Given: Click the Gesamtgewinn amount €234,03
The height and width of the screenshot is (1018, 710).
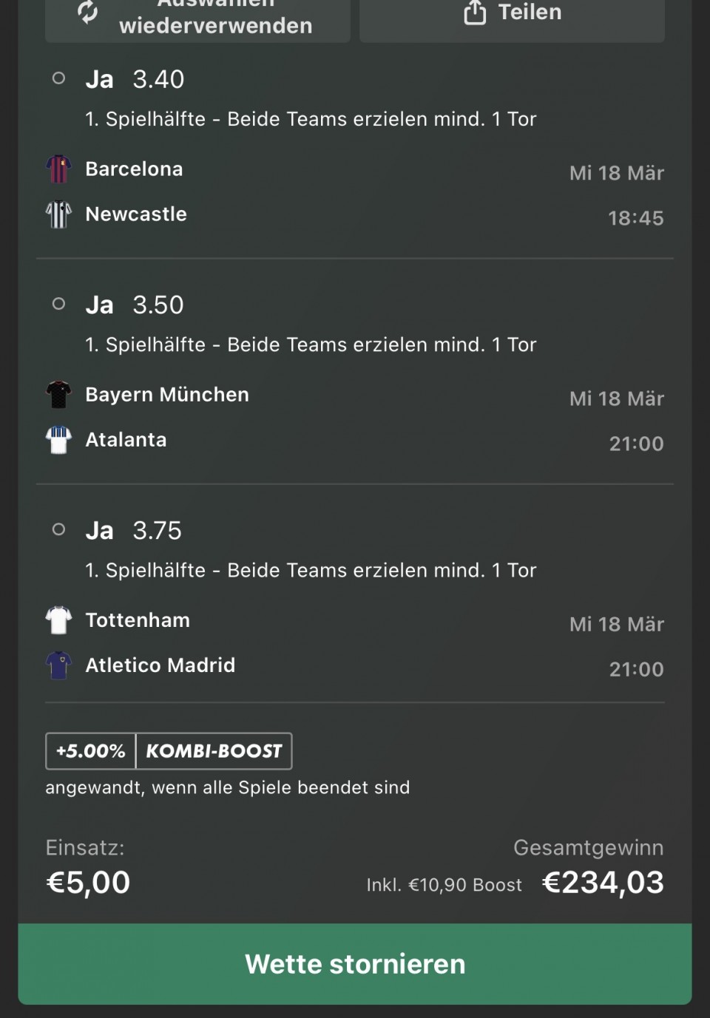Looking at the screenshot, I should click(x=603, y=882).
